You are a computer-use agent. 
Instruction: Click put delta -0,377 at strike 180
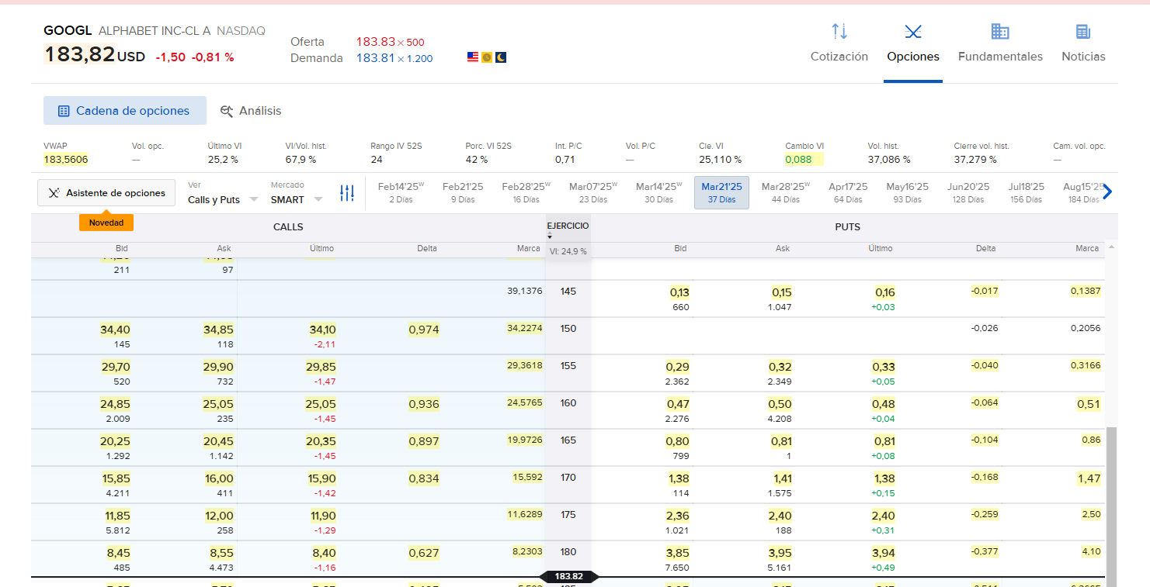click(x=985, y=551)
